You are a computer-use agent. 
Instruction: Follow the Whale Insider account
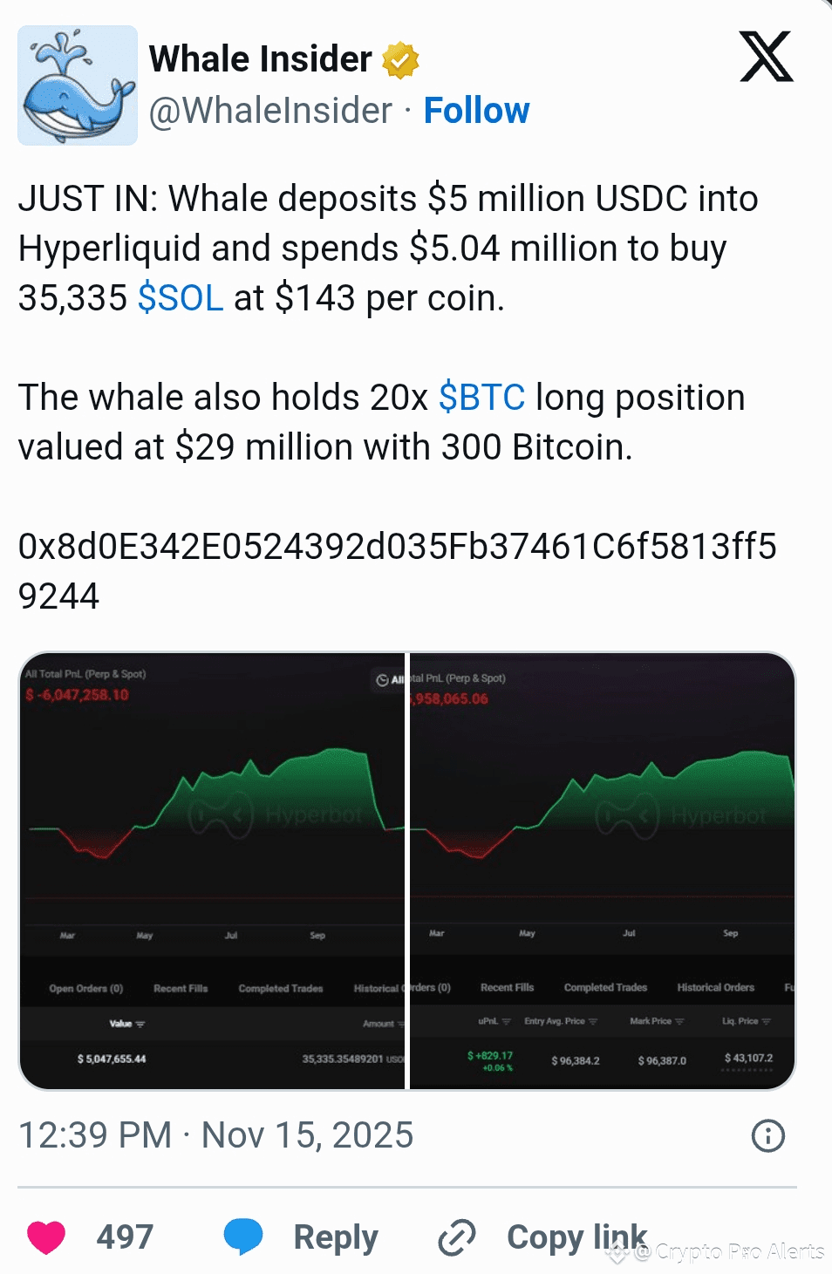(476, 111)
